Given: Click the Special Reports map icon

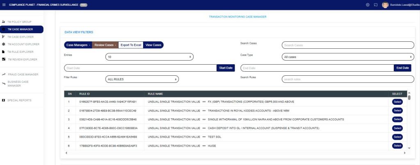Looking at the screenshot, I should point(4,100).
